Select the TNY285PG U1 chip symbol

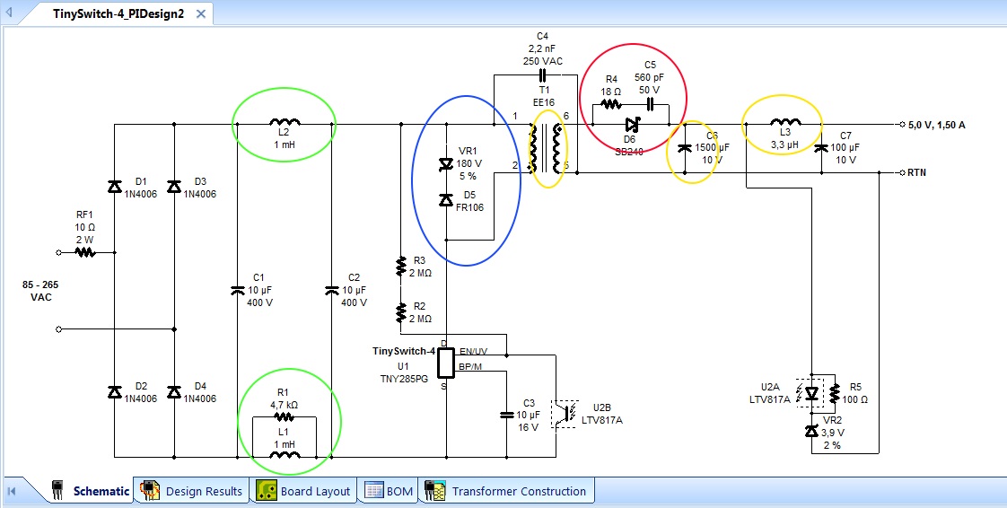click(446, 363)
